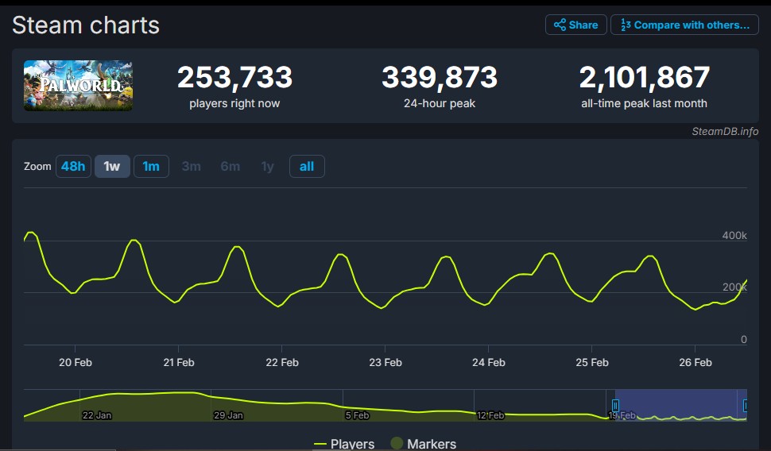Click the Zoom label text
This screenshot has height=451, width=771.
click(x=37, y=167)
